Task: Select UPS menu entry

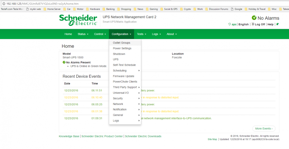Action: (125, 59)
